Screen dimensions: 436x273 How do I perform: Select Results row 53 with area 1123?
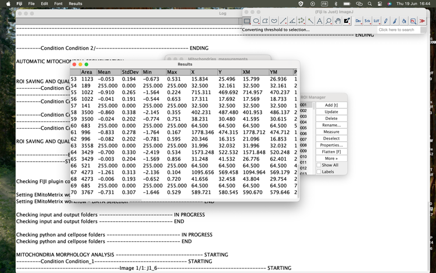[x=183, y=79]
